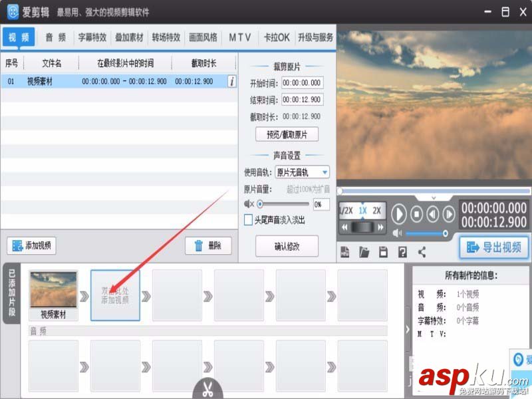Click the open file folder icon

[x=364, y=251]
